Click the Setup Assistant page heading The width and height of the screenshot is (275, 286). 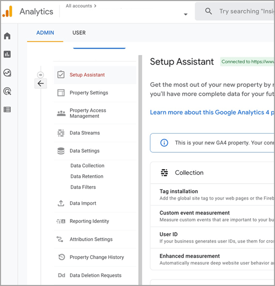(x=182, y=62)
